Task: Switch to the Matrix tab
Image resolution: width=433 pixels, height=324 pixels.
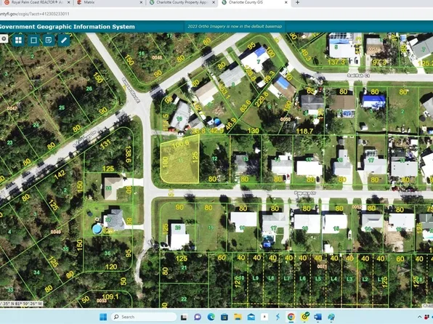Action: pos(109,2)
